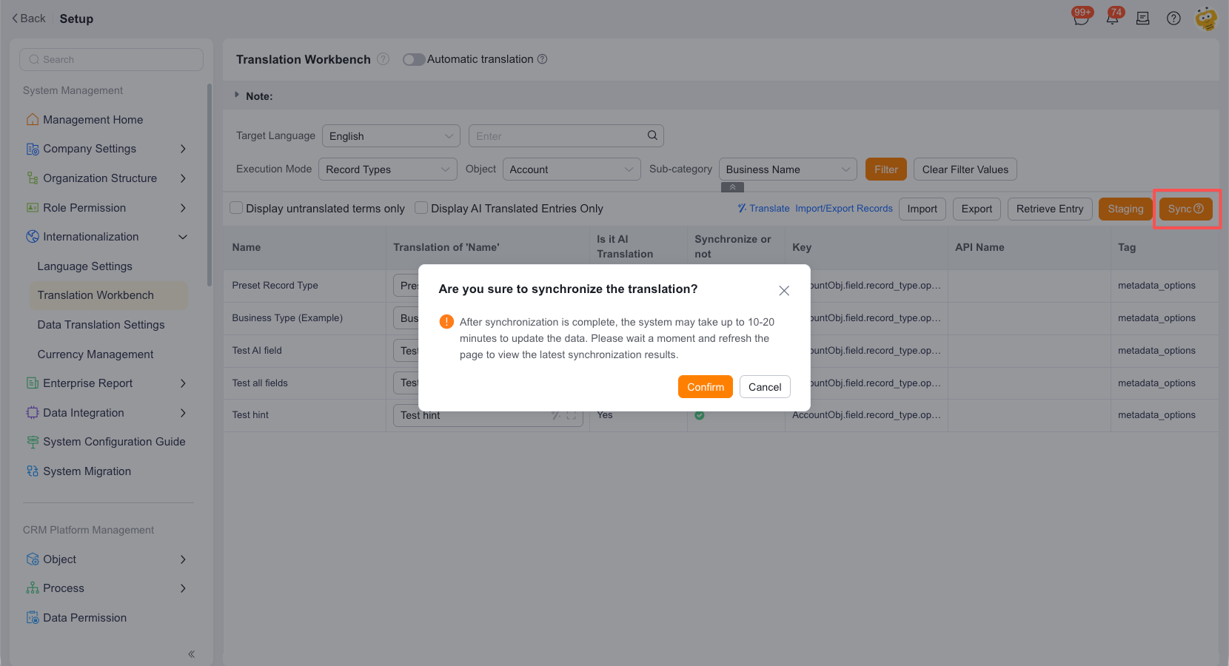Click the help question mark icon in header
Image resolution: width=1229 pixels, height=666 pixels.
tap(1173, 18)
